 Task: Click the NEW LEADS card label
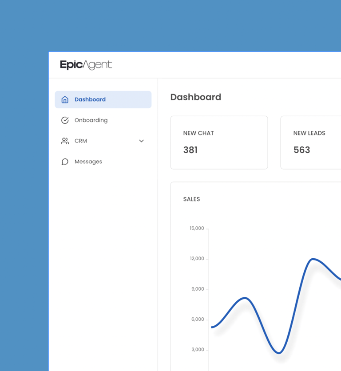click(x=309, y=133)
